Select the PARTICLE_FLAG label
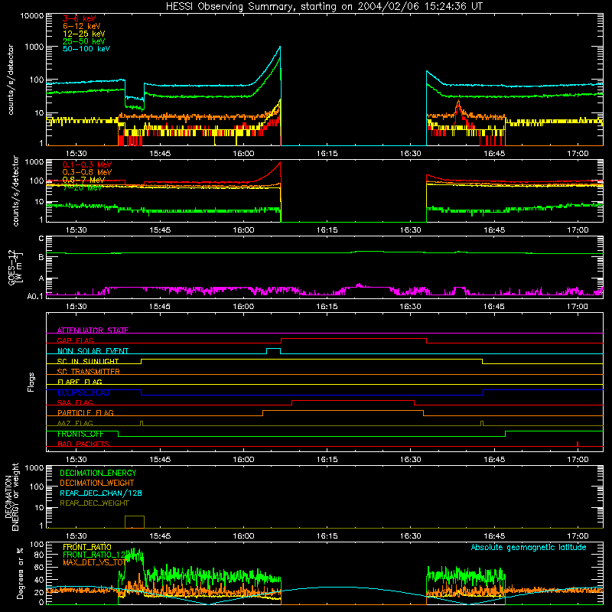 86,413
